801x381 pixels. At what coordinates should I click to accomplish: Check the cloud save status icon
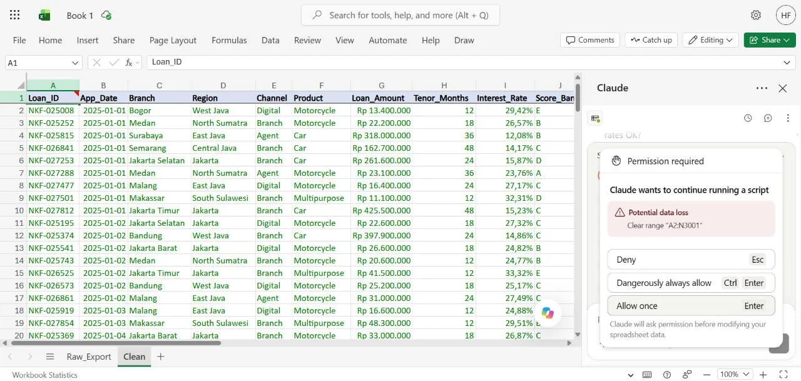pyautogui.click(x=106, y=15)
